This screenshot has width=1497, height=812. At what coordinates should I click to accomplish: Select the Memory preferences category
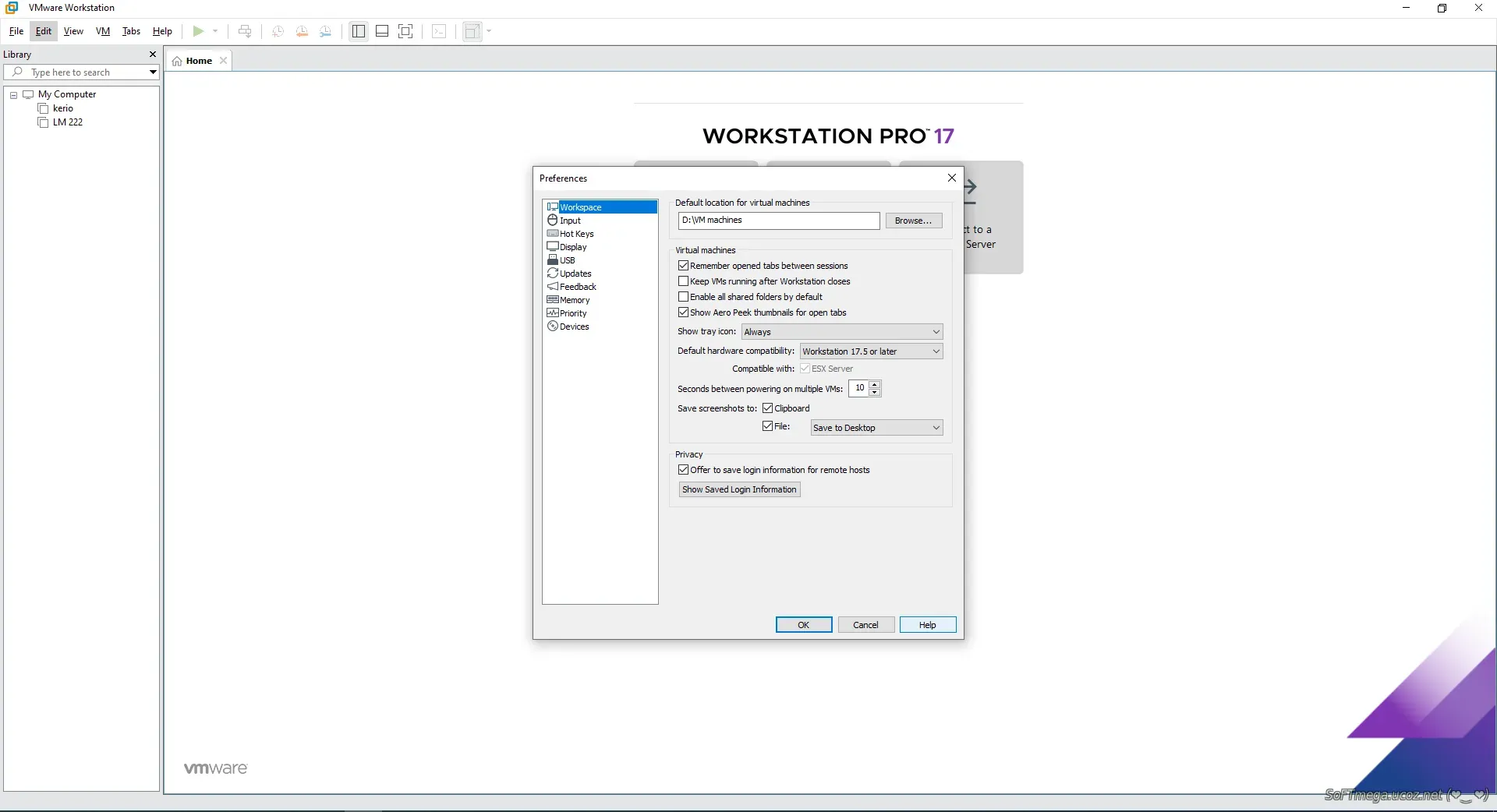(x=574, y=300)
